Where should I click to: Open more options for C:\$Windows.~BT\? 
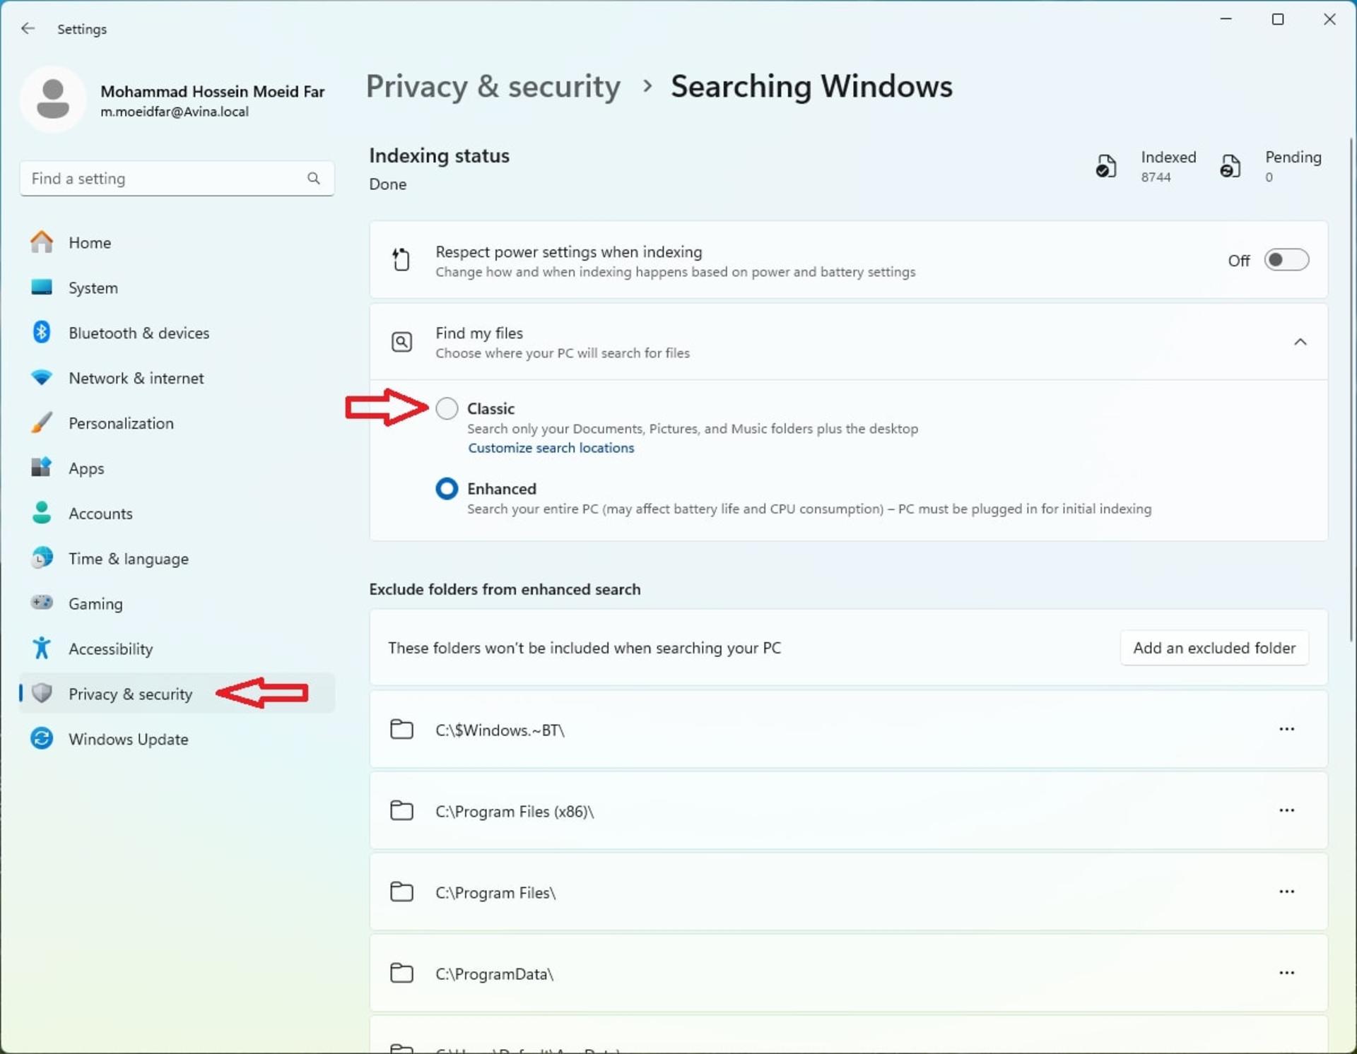[1286, 729]
